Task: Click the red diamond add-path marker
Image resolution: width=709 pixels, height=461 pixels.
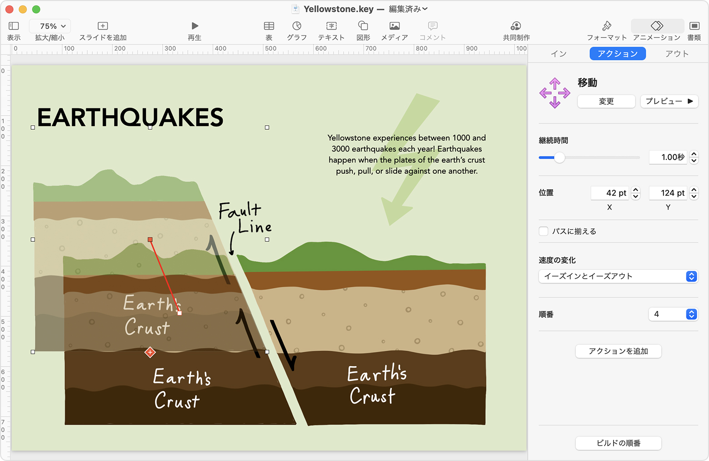Action: (150, 352)
